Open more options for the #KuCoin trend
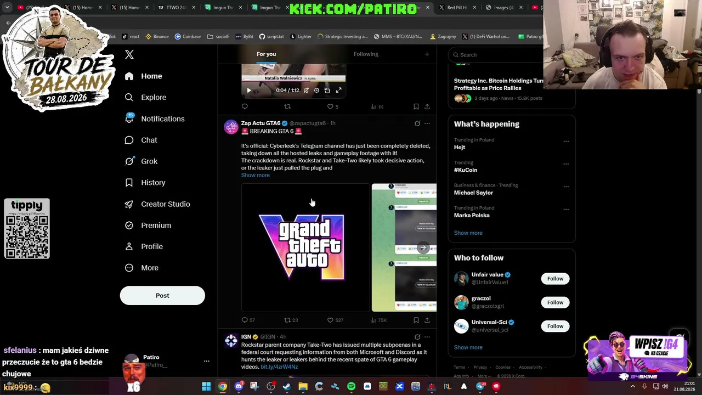 [566, 163]
